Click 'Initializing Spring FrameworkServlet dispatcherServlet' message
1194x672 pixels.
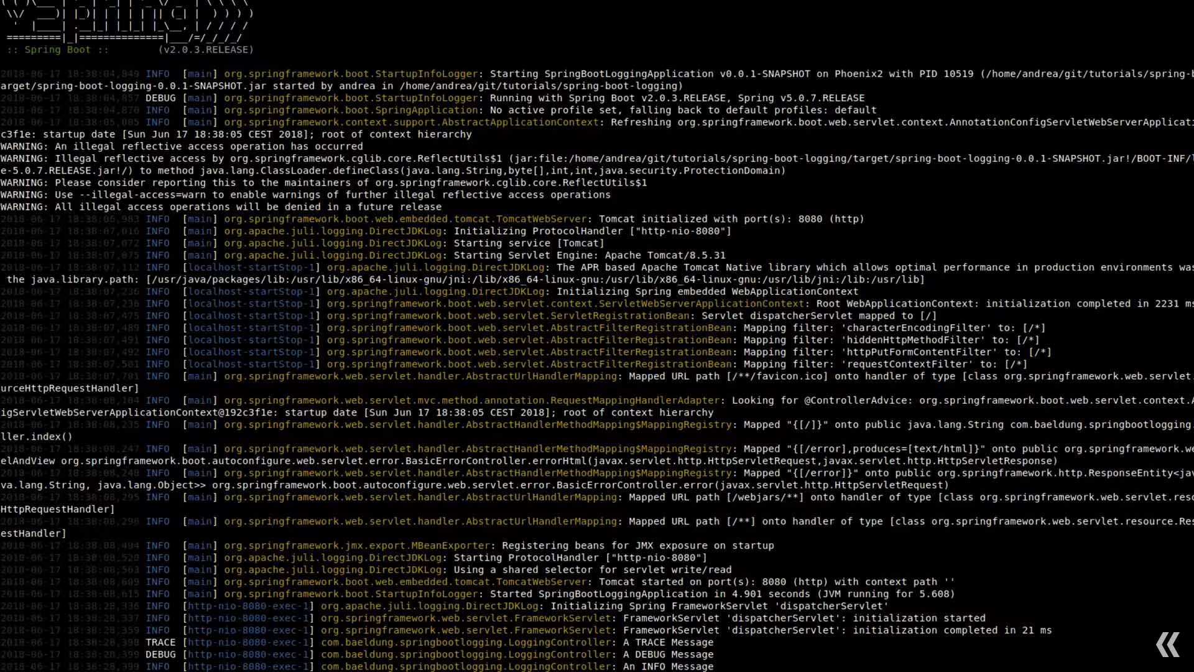pos(720,607)
